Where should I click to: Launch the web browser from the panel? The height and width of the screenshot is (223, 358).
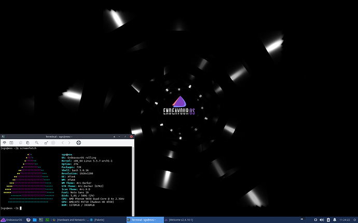(x=29, y=220)
